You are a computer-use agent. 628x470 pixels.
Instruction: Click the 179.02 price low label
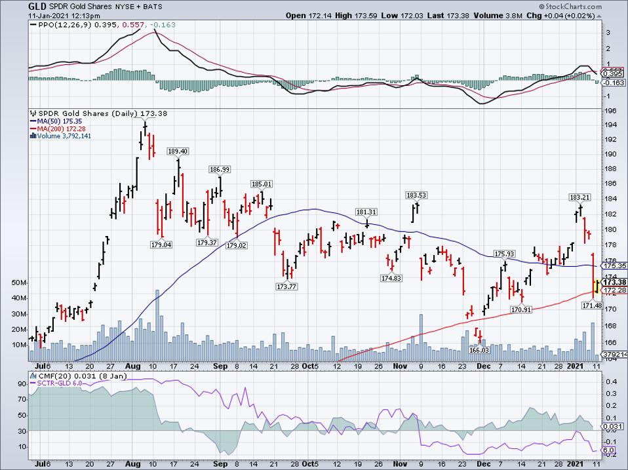tap(236, 245)
